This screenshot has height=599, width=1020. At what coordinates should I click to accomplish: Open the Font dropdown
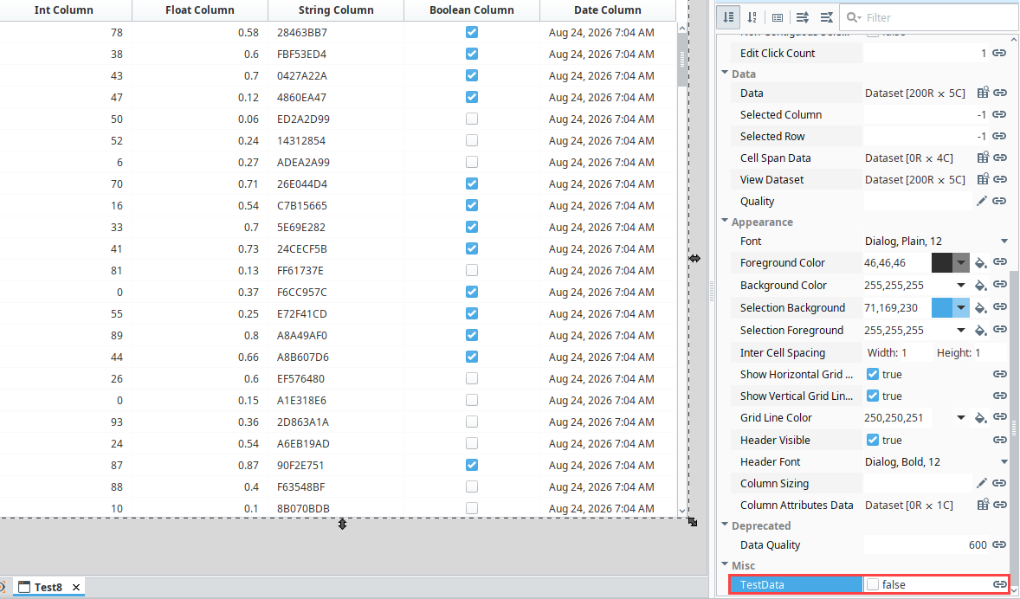click(x=1004, y=242)
